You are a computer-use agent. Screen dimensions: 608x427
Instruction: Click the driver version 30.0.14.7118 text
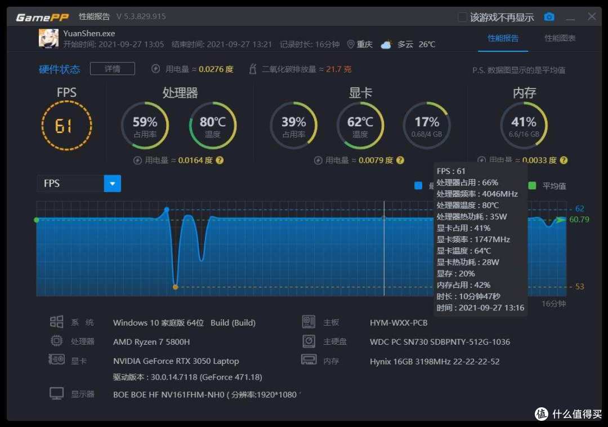pyautogui.click(x=187, y=377)
